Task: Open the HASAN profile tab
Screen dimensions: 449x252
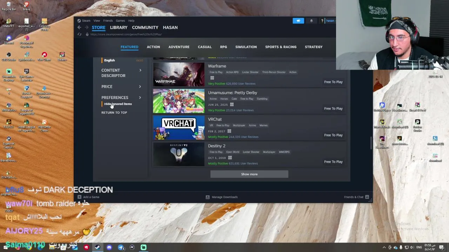Action: 170,27
